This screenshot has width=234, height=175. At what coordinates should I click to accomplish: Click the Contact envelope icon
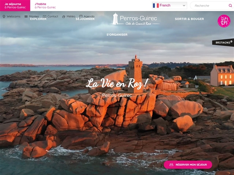[45, 16]
